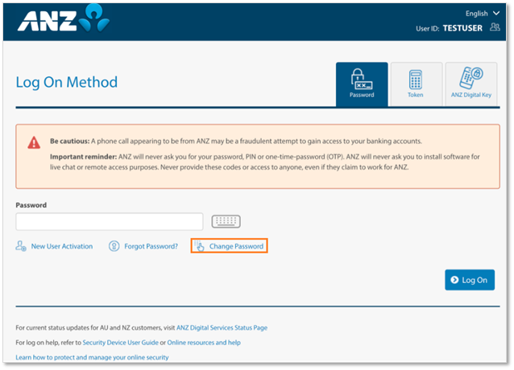Viewport: 514px width, 370px height.
Task: Open the Change Password link
Action: (236, 246)
